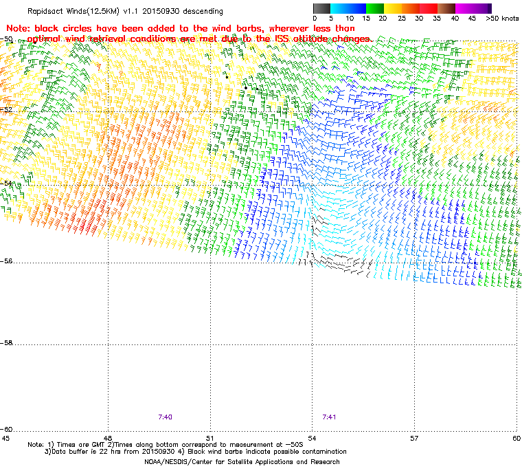Click the red 30-35 knots legend color
This screenshot has width=522, height=473.
(x=429, y=8)
